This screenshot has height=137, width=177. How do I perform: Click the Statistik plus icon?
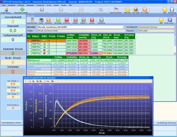pos(84,20)
